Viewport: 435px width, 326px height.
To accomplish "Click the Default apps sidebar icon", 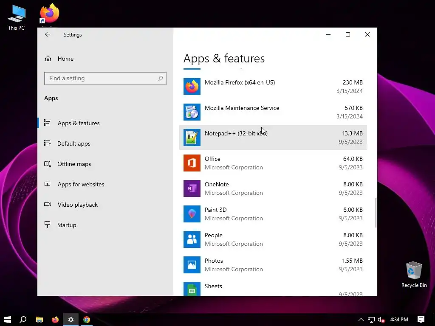I will click(x=48, y=143).
